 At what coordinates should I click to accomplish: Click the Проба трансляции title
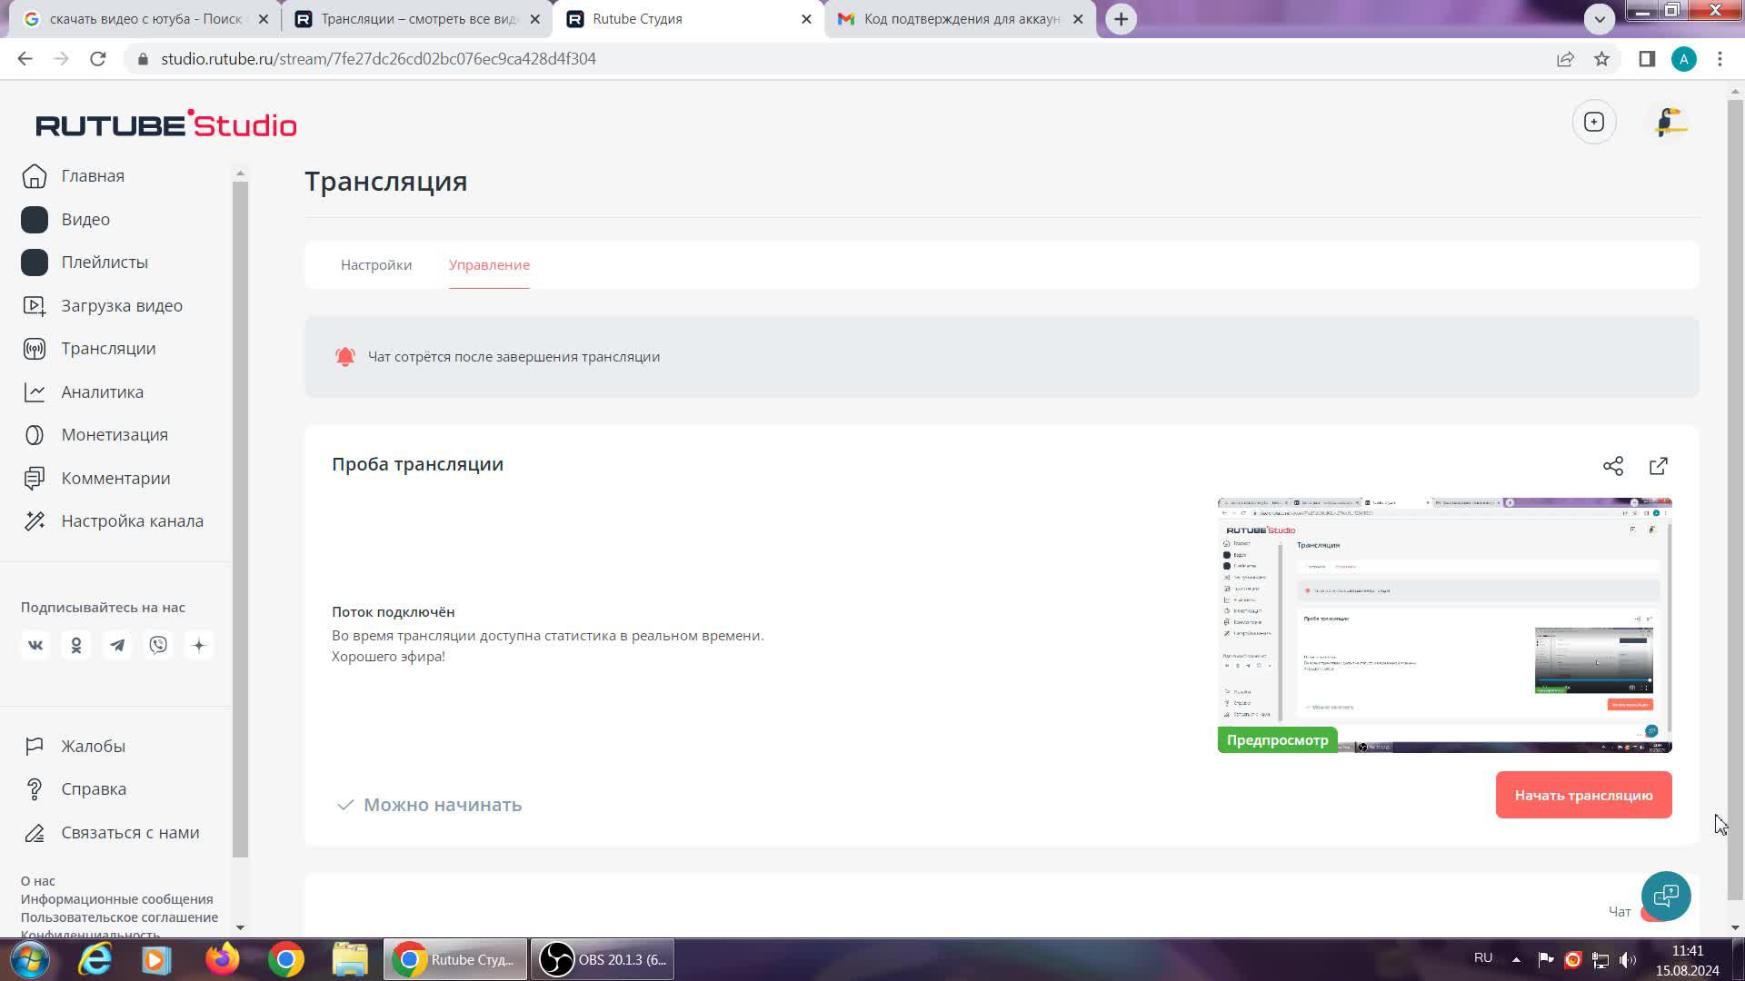(x=418, y=464)
